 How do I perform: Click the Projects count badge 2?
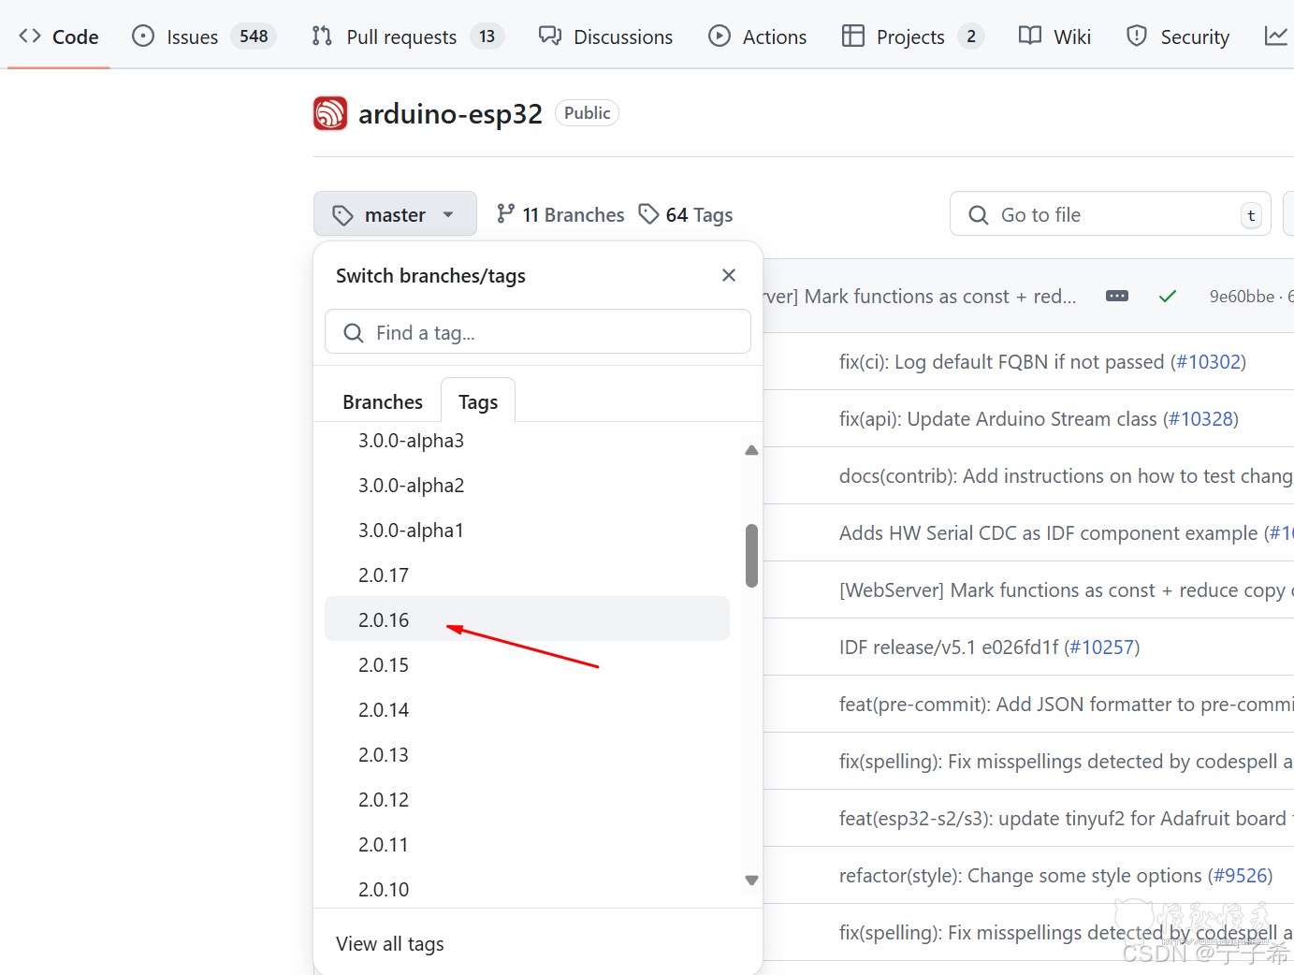click(x=971, y=36)
